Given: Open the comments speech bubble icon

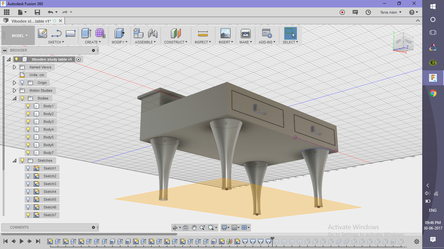Looking at the screenshot, I should point(355,12).
